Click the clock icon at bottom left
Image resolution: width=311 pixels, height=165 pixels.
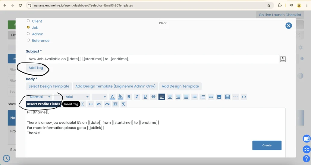pos(7,158)
